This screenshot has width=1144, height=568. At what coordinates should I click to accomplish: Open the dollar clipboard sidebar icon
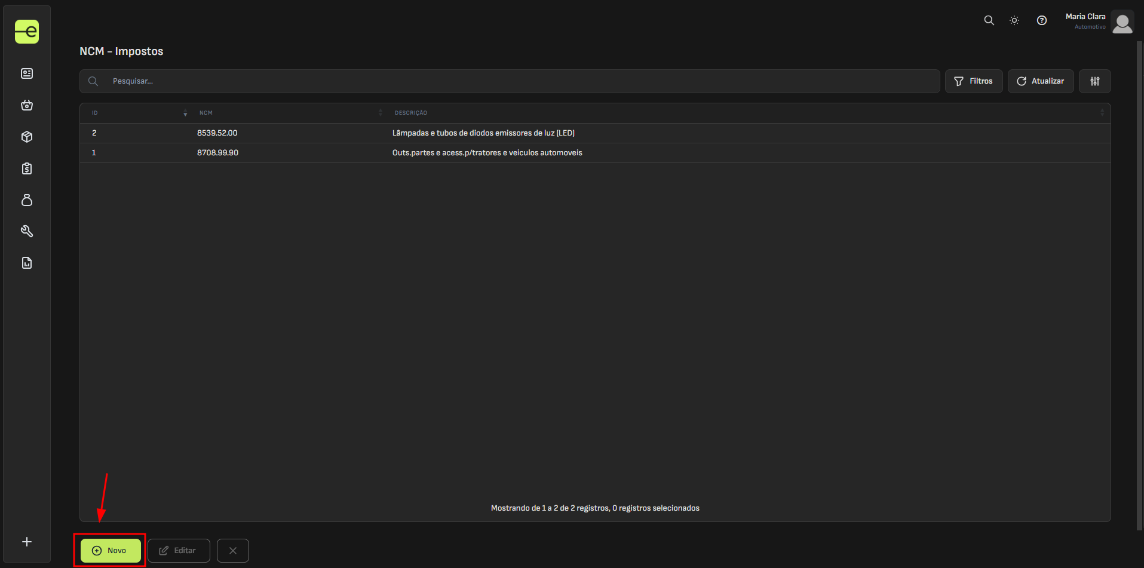pyautogui.click(x=27, y=168)
